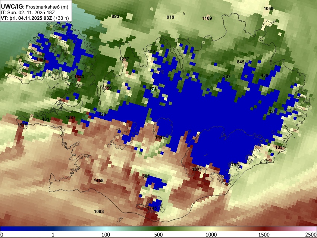The width and height of the screenshot is (317, 238).
Task: Click the legend tick label 2500
Action: tap(311, 235)
